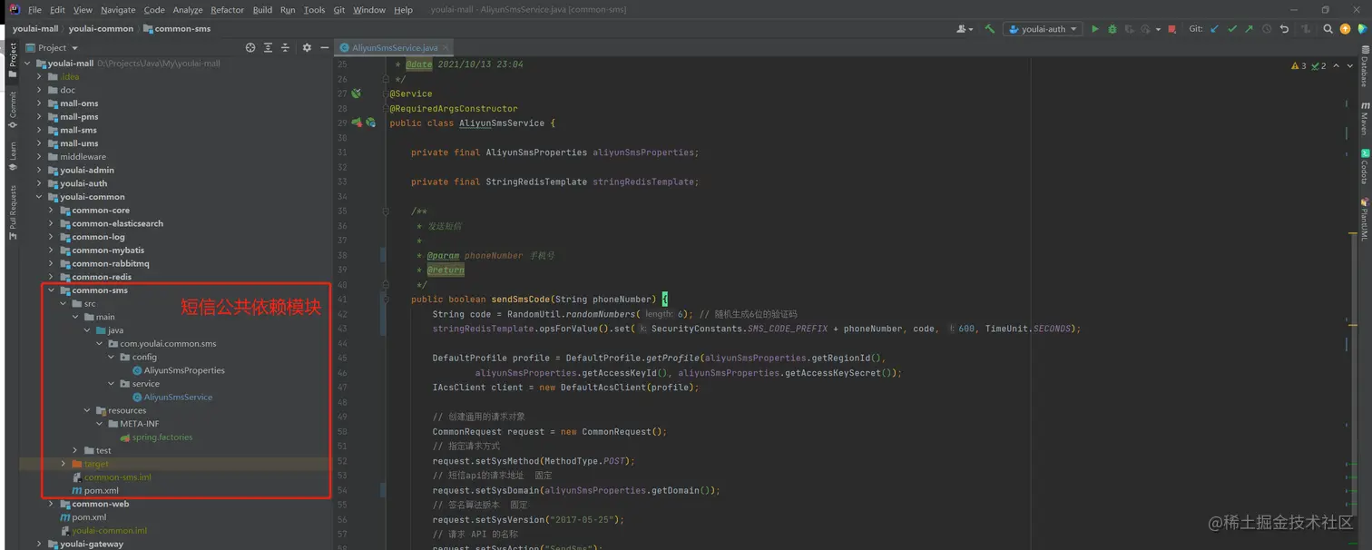This screenshot has width=1372, height=550.
Task: Open the Maven tool window
Action: tap(1364, 119)
